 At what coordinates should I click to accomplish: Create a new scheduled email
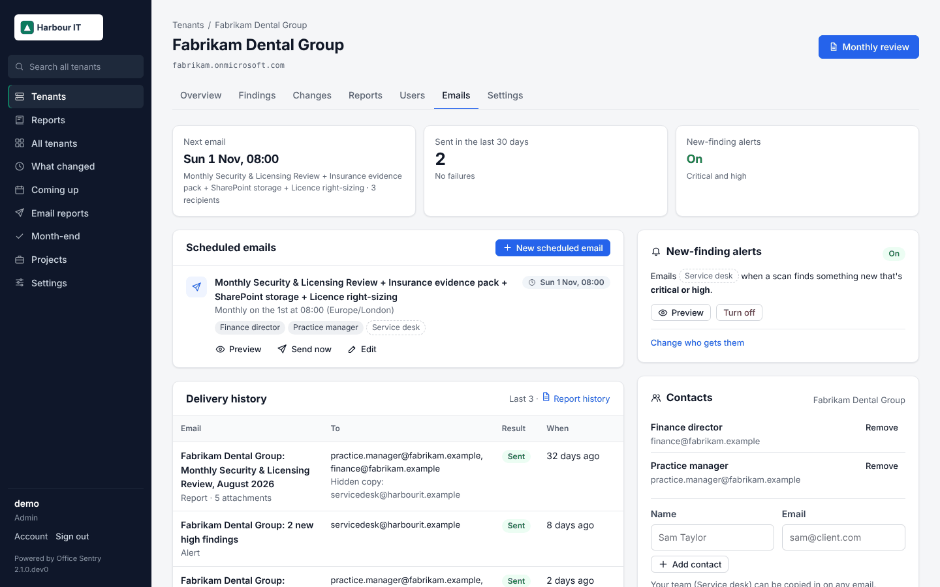point(553,248)
